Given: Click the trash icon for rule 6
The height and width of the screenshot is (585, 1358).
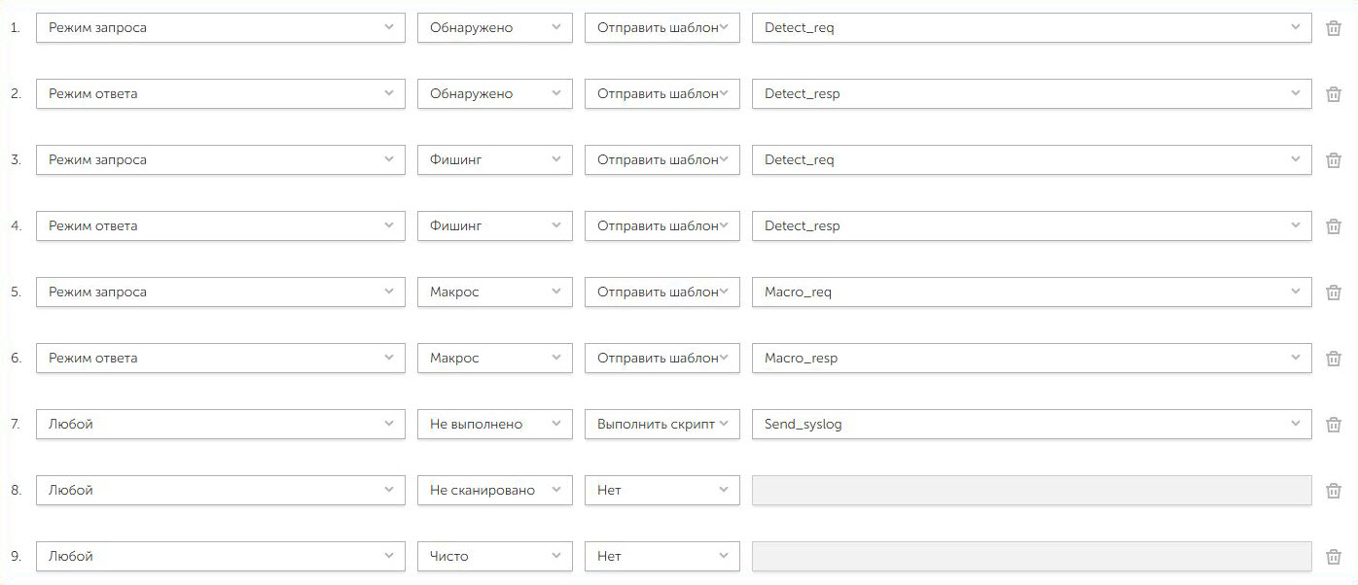Looking at the screenshot, I should tap(1334, 359).
